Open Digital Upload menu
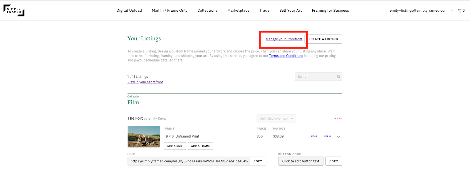 (x=129, y=11)
